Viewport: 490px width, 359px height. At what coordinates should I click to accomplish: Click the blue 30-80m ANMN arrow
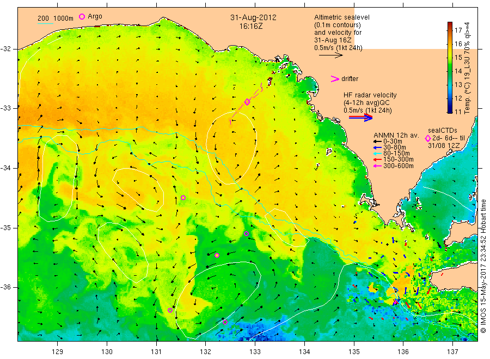click(377, 147)
